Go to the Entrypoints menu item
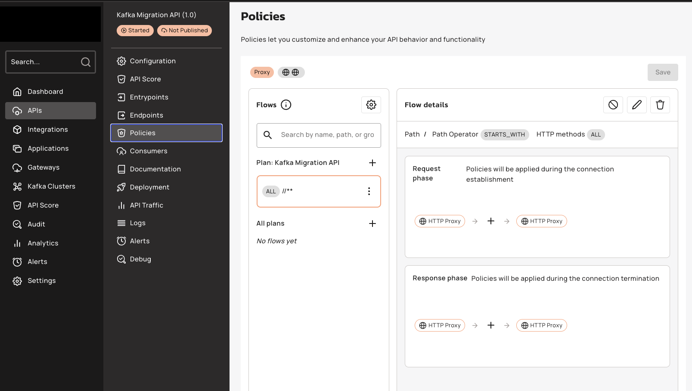Image resolution: width=692 pixels, height=391 pixels. pos(149,97)
